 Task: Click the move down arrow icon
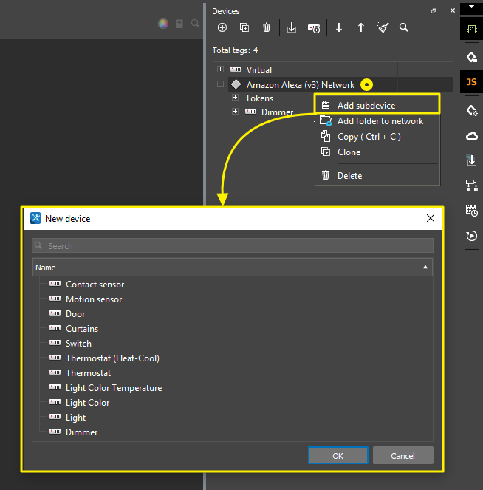pos(339,27)
